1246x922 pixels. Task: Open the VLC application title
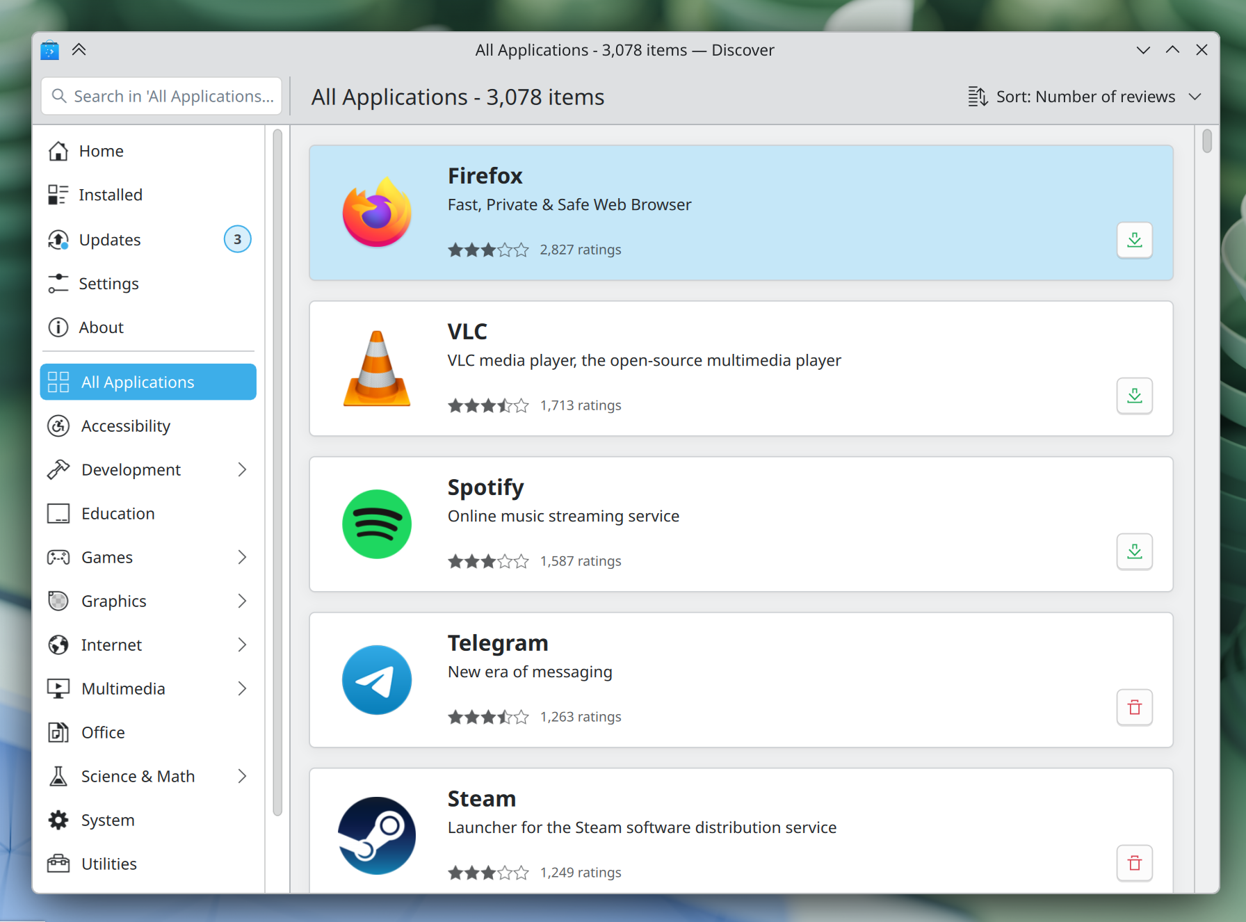click(x=467, y=332)
